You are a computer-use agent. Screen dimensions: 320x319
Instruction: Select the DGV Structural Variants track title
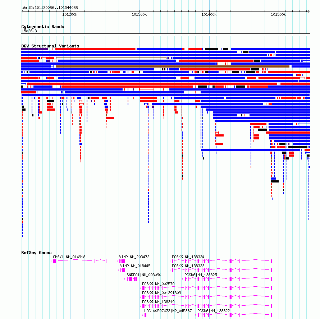[50, 46]
